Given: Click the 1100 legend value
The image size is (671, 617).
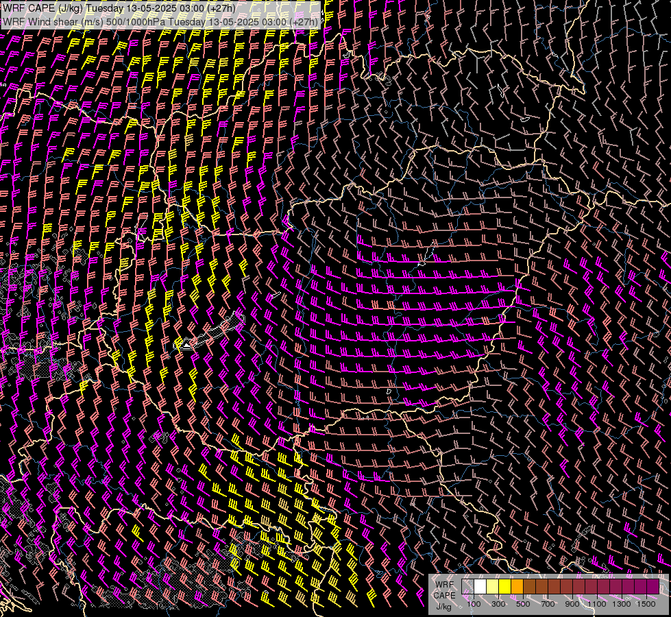Looking at the screenshot, I should pyautogui.click(x=597, y=604).
